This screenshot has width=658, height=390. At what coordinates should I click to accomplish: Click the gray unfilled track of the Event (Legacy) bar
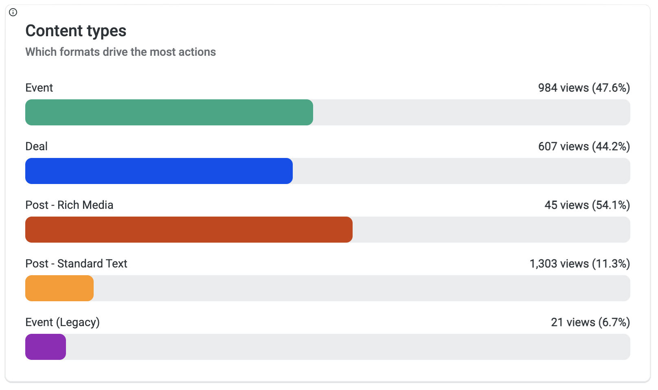(x=348, y=347)
